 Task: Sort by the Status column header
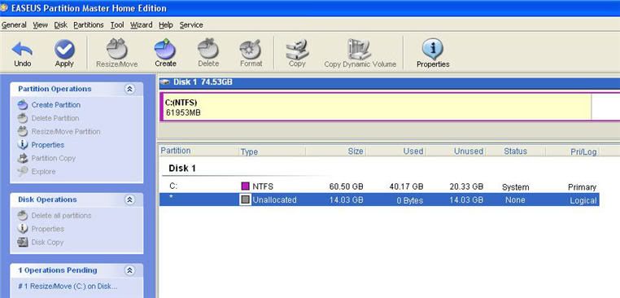coord(516,151)
